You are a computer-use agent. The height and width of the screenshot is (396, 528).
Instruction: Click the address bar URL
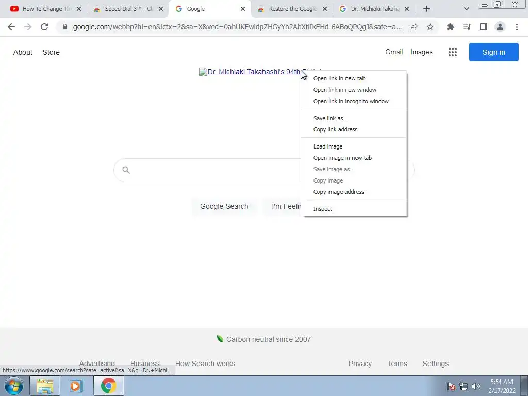237,27
